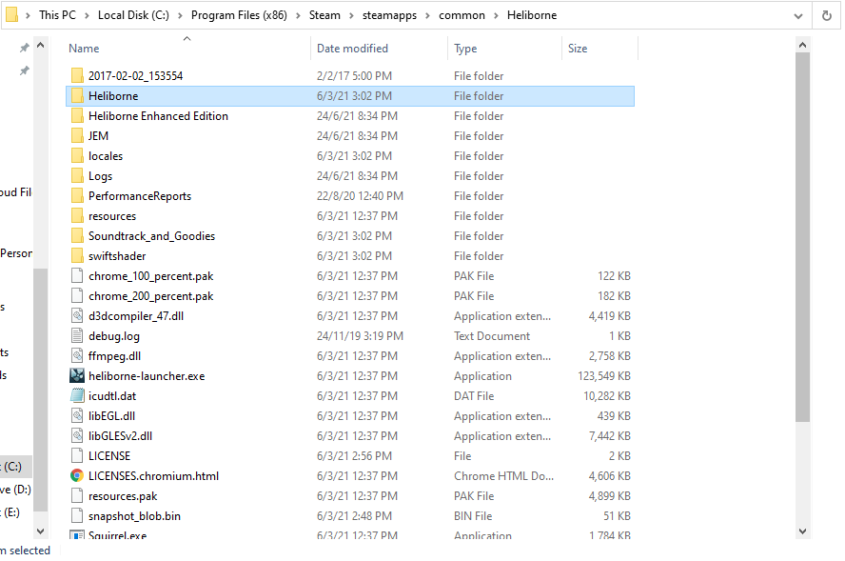Go to Program Files (x86) breadcrumb
Viewport: 845px width, 561px height.
239,15
